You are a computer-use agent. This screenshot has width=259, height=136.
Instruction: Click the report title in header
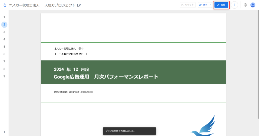45,5
